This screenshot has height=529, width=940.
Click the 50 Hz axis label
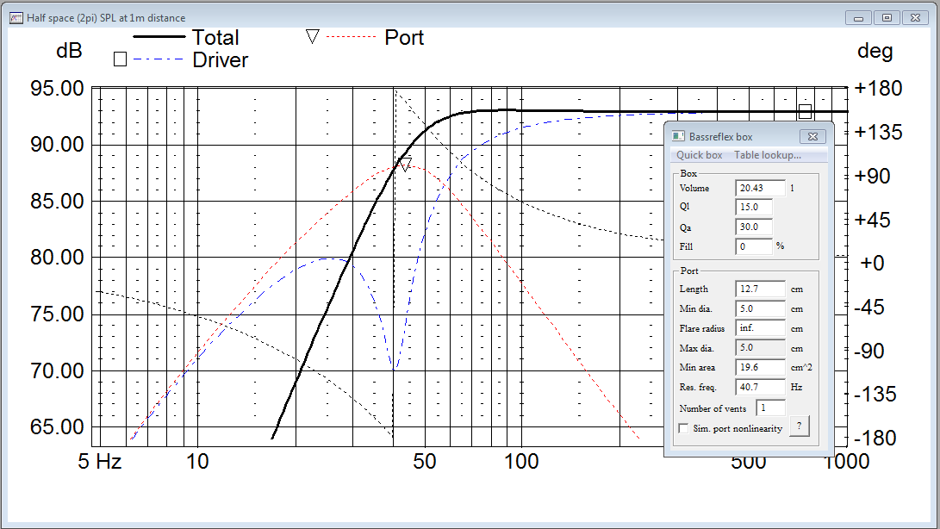pos(425,461)
